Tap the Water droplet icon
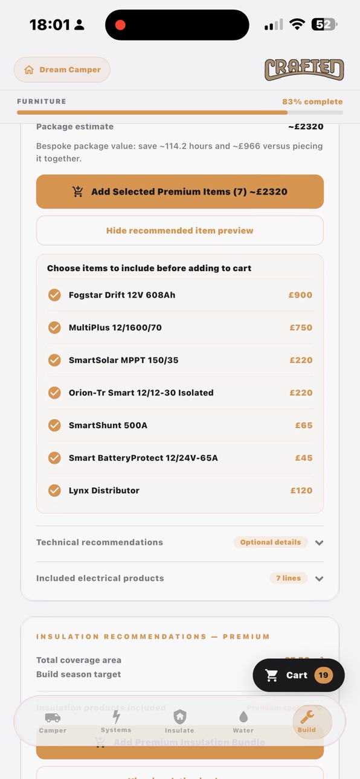360x779 pixels. pyautogui.click(x=243, y=717)
